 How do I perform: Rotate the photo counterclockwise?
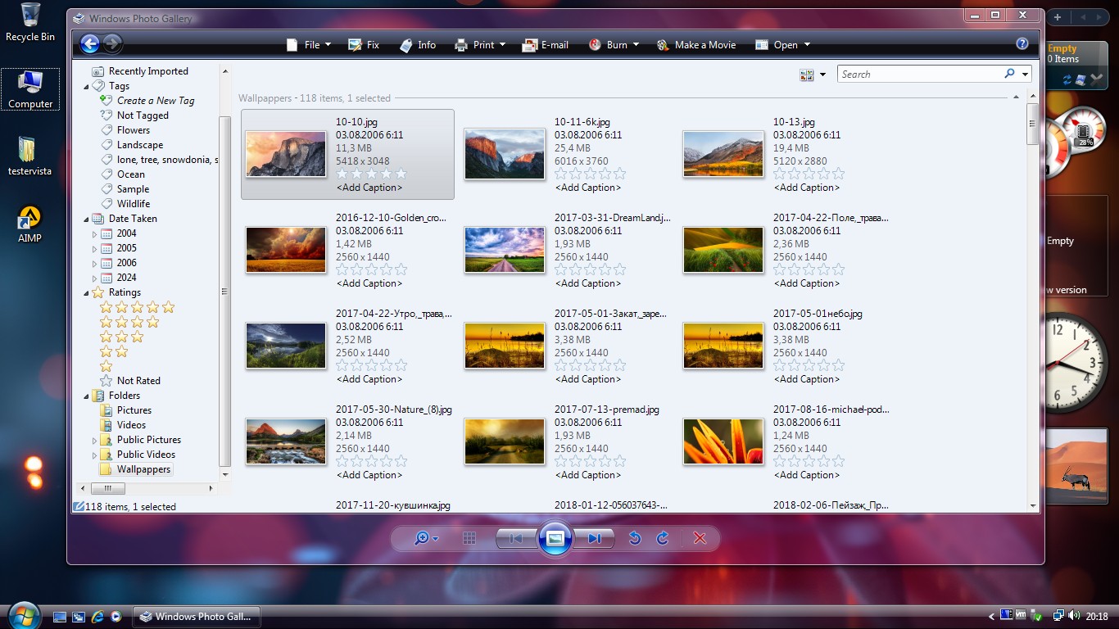[634, 538]
